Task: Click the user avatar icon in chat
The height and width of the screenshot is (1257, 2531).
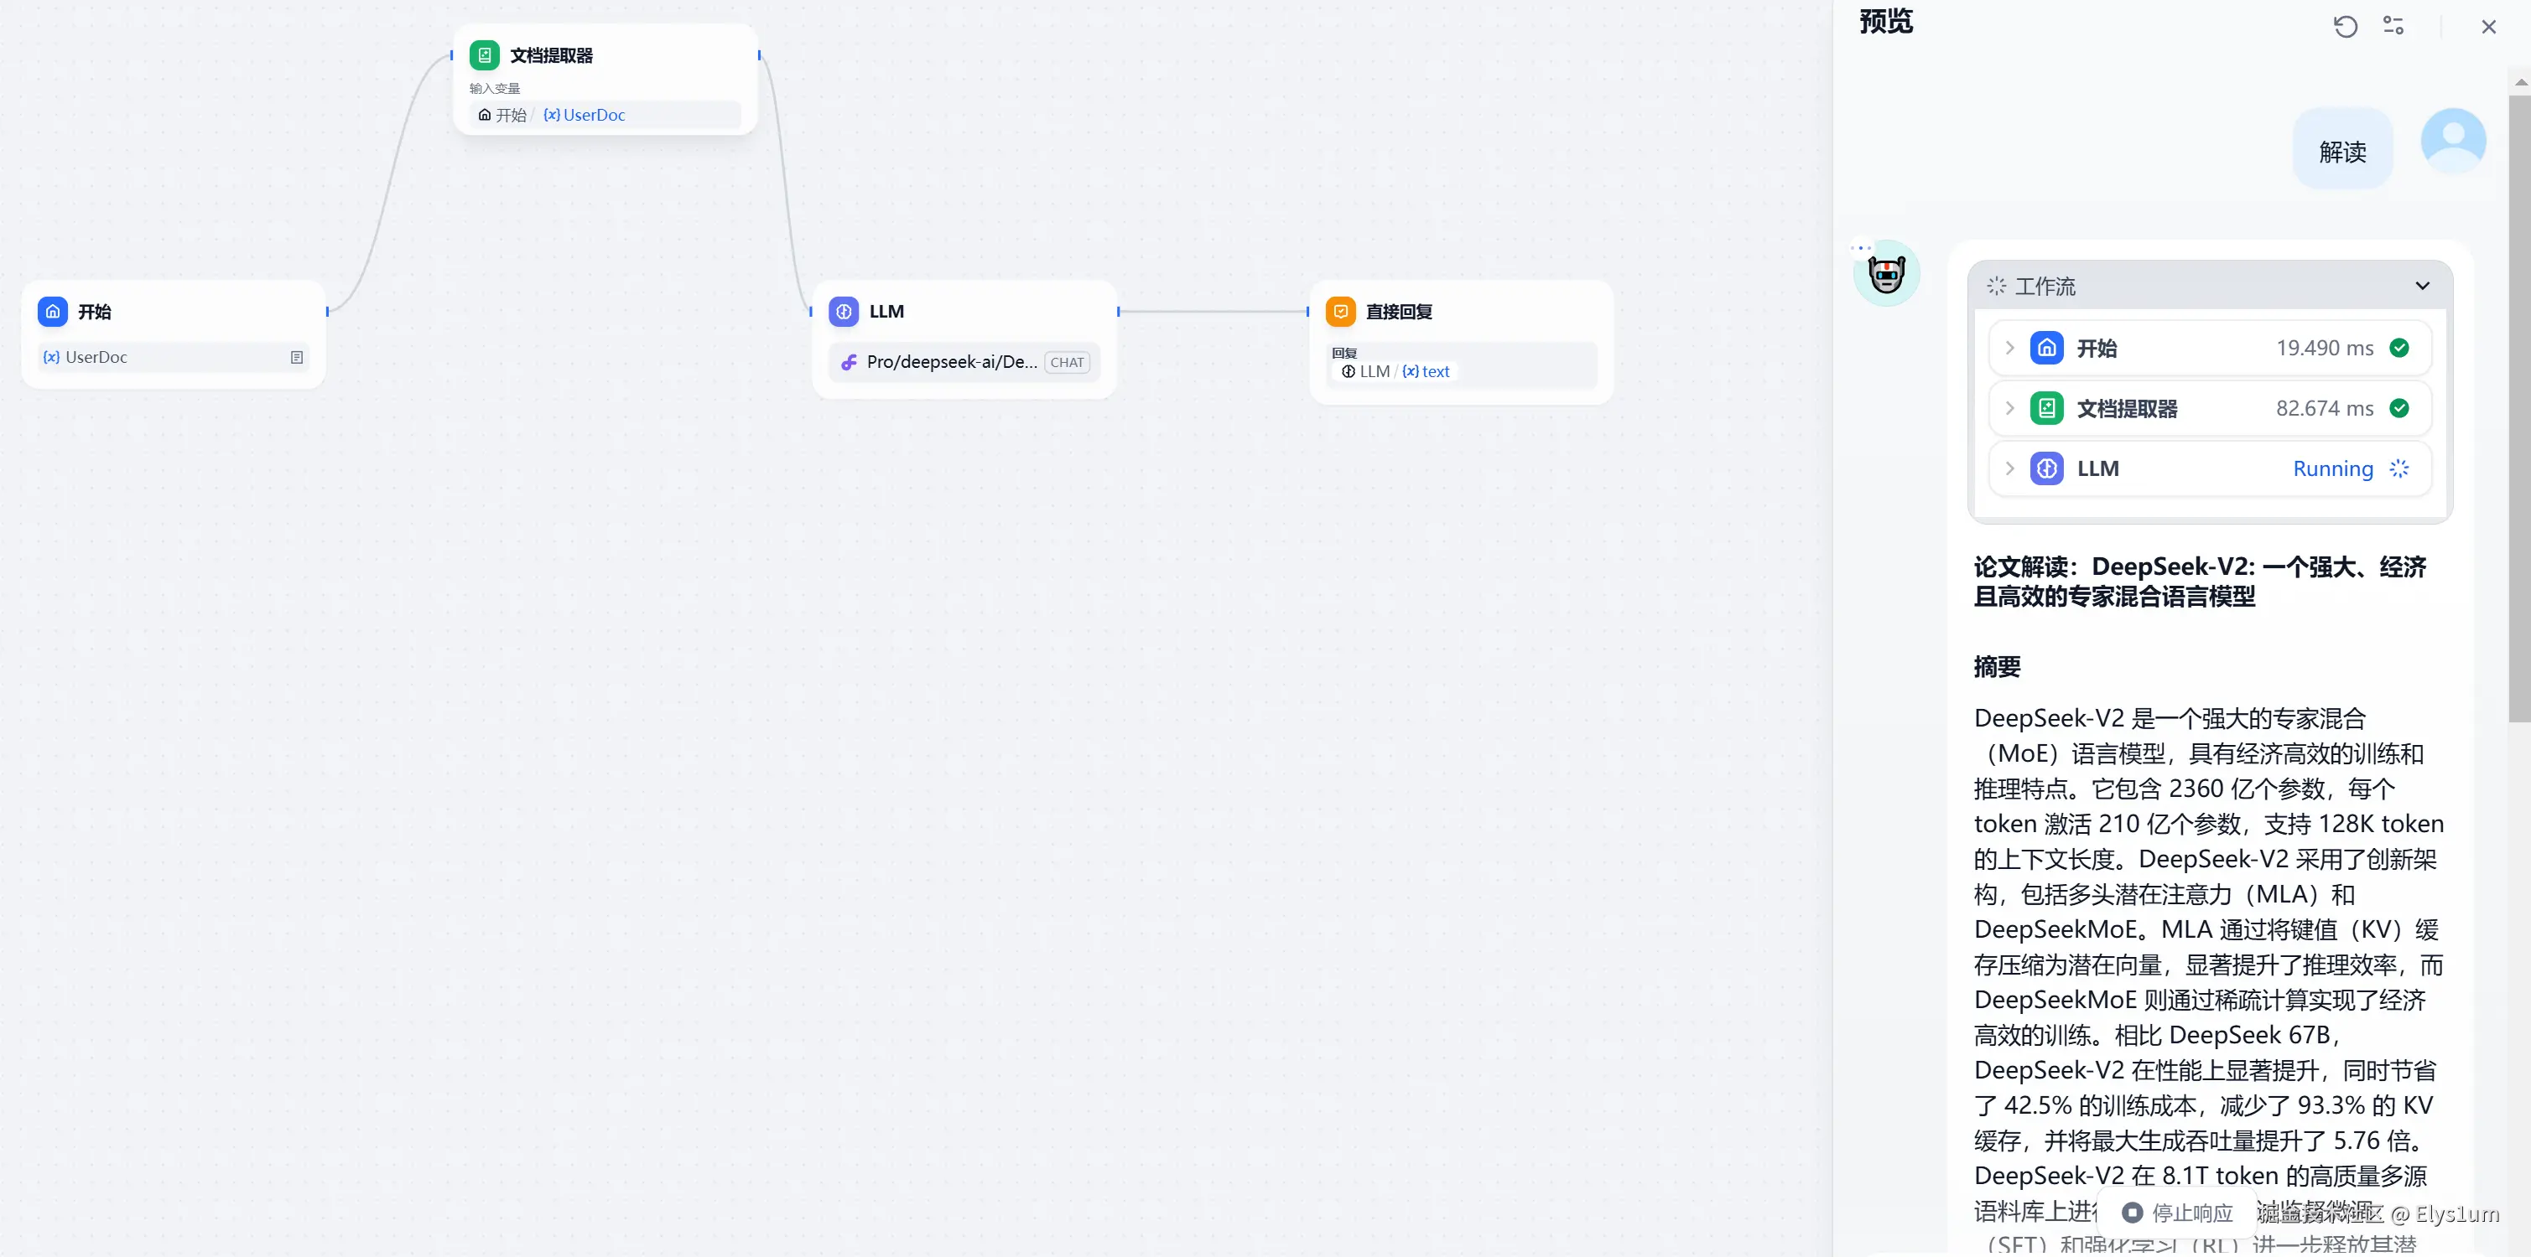Action: pyautogui.click(x=2453, y=142)
